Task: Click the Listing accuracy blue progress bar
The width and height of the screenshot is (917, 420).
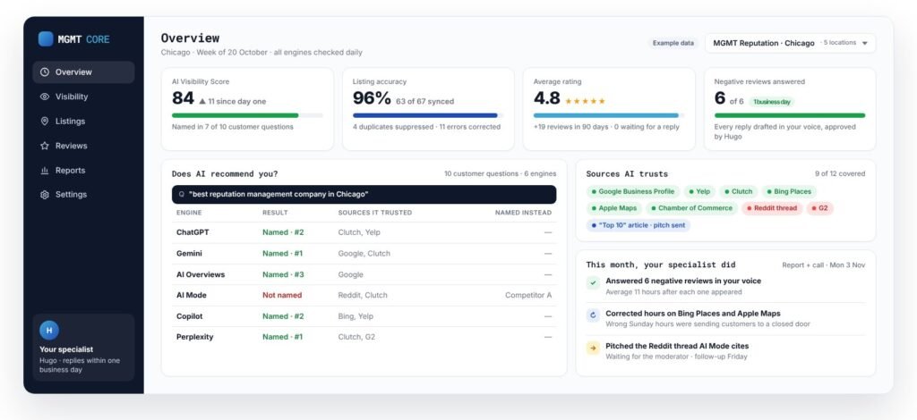Action: (427, 115)
